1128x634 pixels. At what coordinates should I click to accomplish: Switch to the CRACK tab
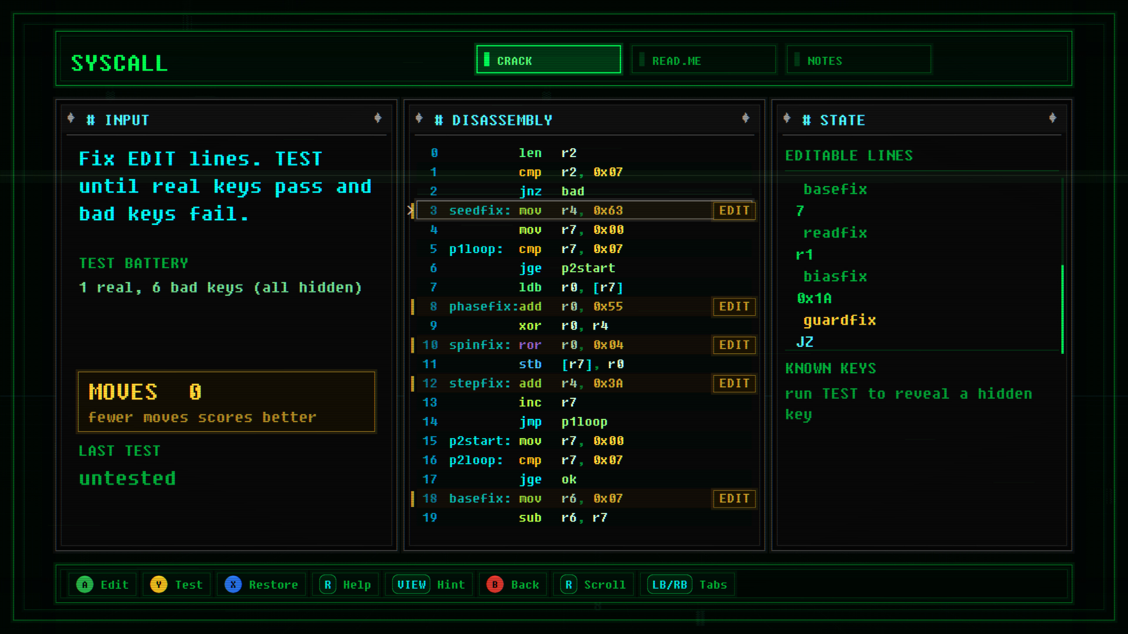coord(548,60)
